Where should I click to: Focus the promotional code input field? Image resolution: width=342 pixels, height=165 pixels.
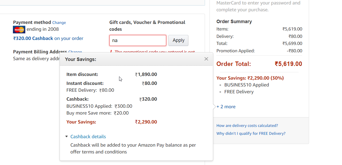pyautogui.click(x=138, y=40)
